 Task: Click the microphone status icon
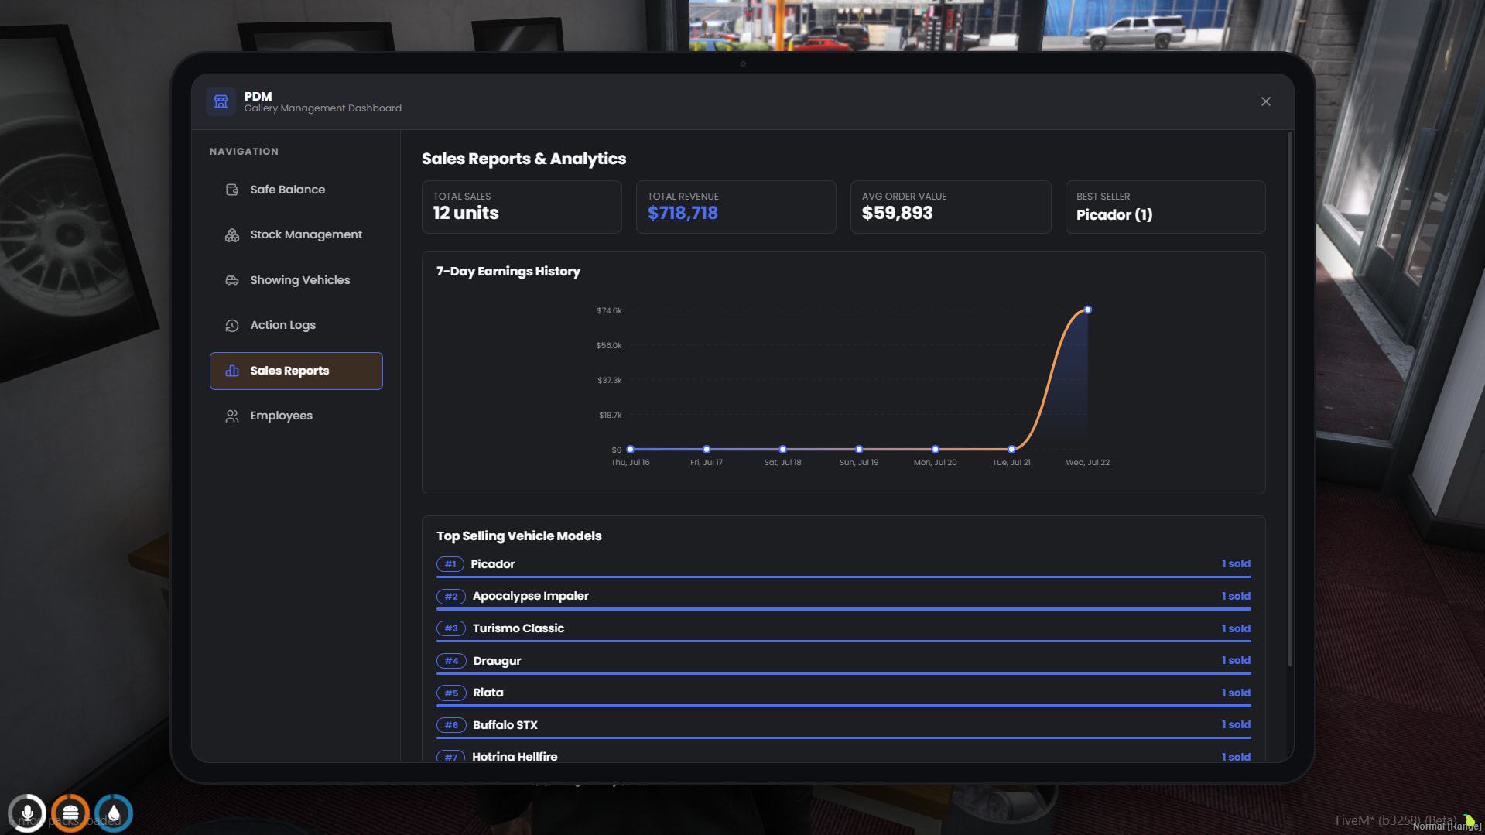(27, 813)
